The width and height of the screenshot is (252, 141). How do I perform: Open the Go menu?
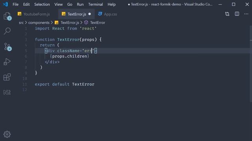click(x=70, y=4)
